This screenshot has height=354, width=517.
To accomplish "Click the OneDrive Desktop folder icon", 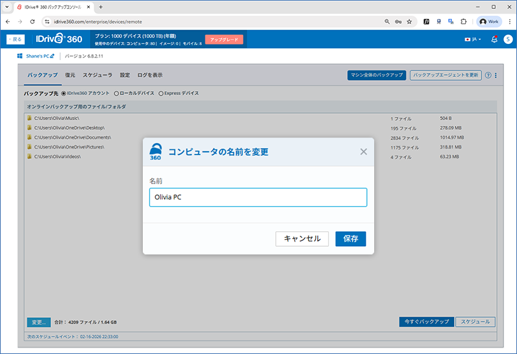I will pos(29,127).
